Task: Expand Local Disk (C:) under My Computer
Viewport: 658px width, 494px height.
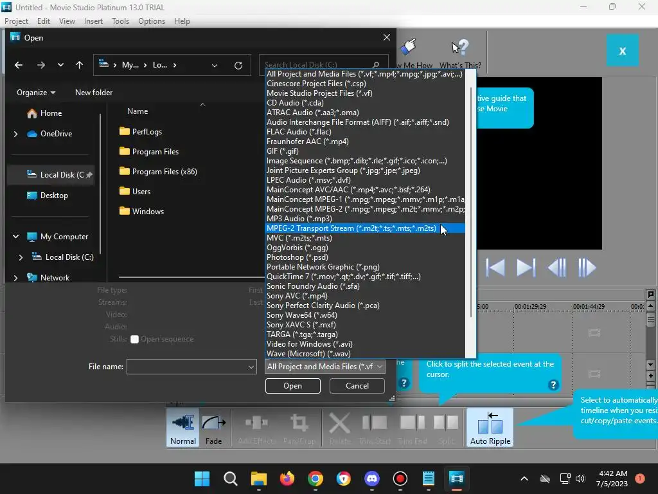Action: 21,257
